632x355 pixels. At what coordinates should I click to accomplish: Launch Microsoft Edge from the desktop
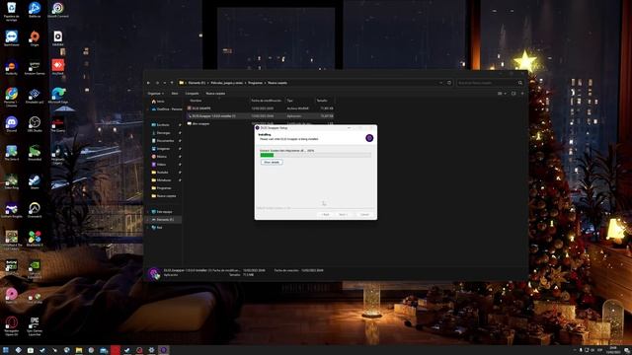(58, 96)
